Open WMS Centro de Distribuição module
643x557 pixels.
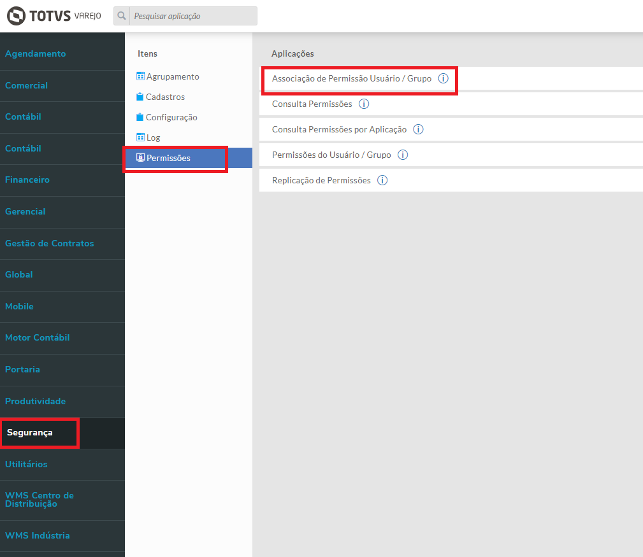coord(62,500)
